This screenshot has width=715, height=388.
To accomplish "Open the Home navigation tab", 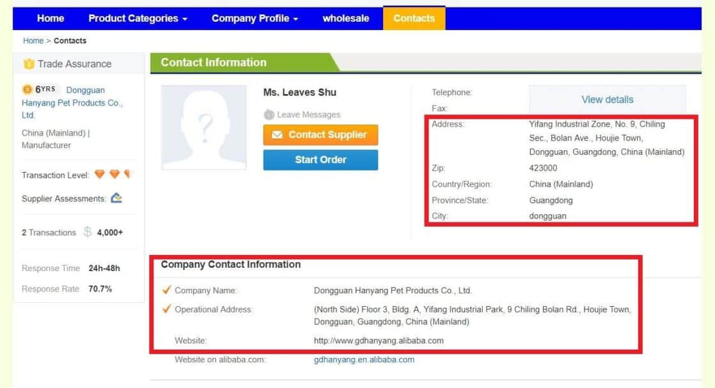I will tap(50, 19).
